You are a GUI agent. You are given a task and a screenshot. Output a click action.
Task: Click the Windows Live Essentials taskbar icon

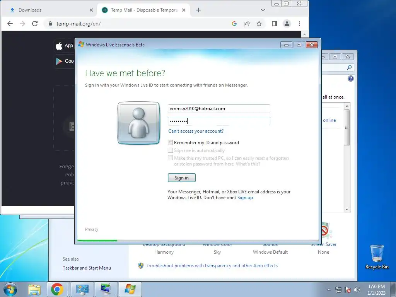[130, 289]
